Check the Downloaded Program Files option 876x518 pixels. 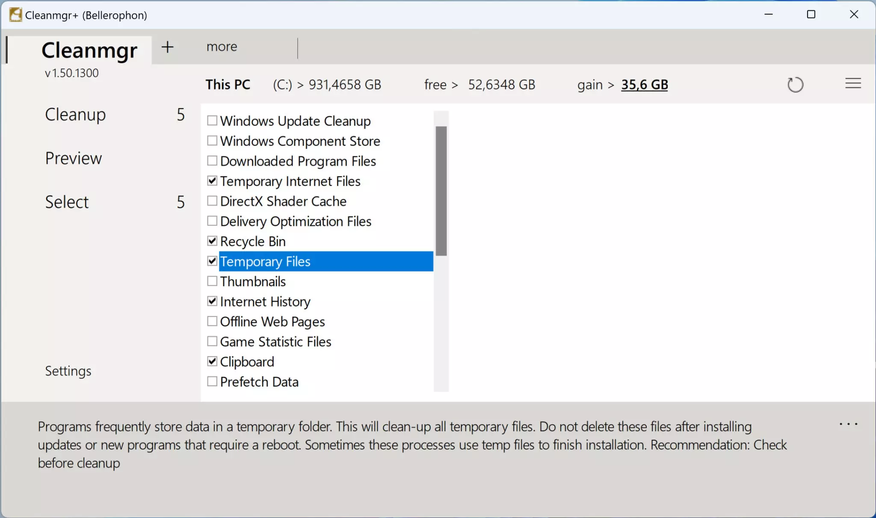click(x=212, y=160)
